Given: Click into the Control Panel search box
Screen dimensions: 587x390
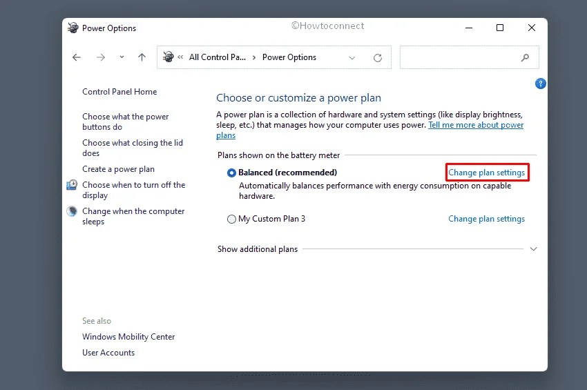Looking at the screenshot, I should (469, 57).
